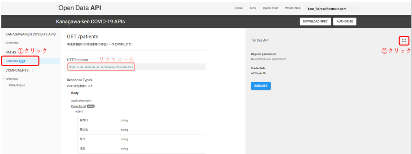This screenshot has width=412, height=154.
Task: Expand Try this API panel to fullscreen
Action: point(404,40)
